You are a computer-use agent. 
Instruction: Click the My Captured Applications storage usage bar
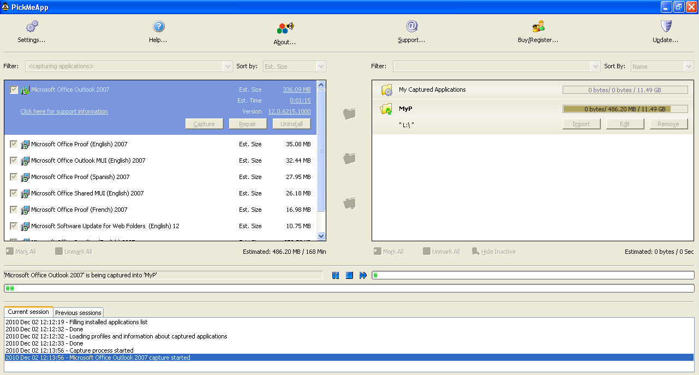(x=625, y=90)
